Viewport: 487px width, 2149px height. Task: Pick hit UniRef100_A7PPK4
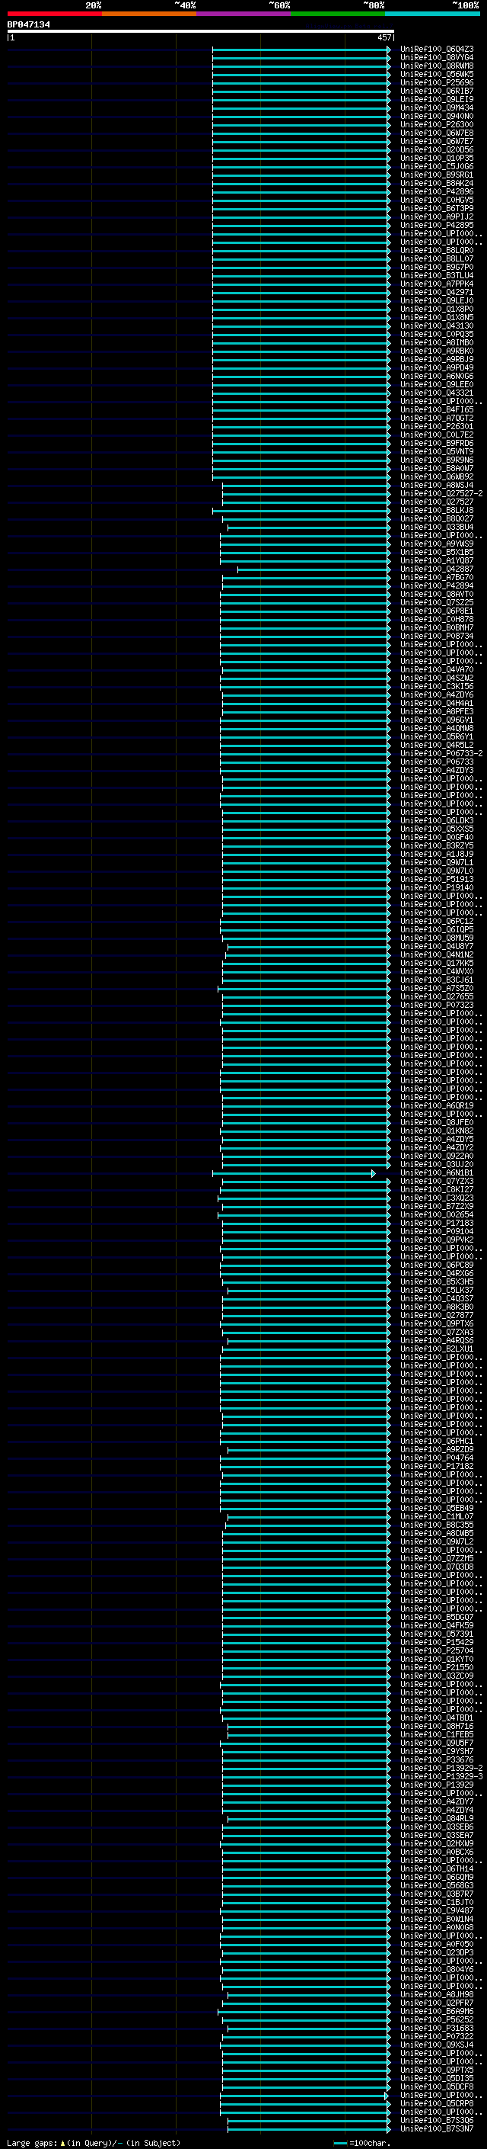pos(437,284)
